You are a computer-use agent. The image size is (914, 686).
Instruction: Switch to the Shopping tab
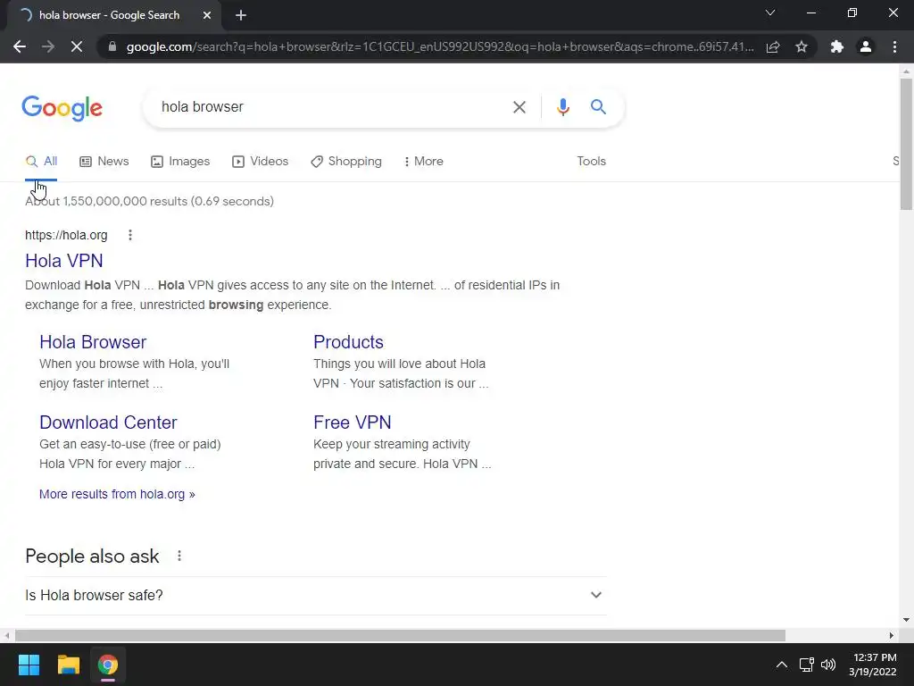[x=346, y=162]
